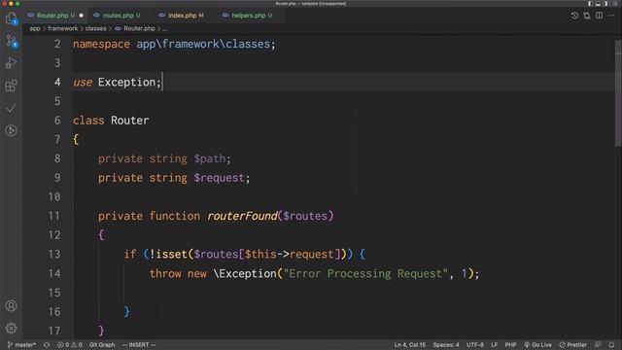Open the Extensions view

point(11,86)
